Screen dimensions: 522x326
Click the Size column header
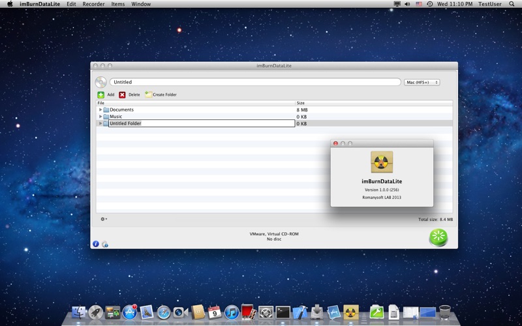click(374, 103)
